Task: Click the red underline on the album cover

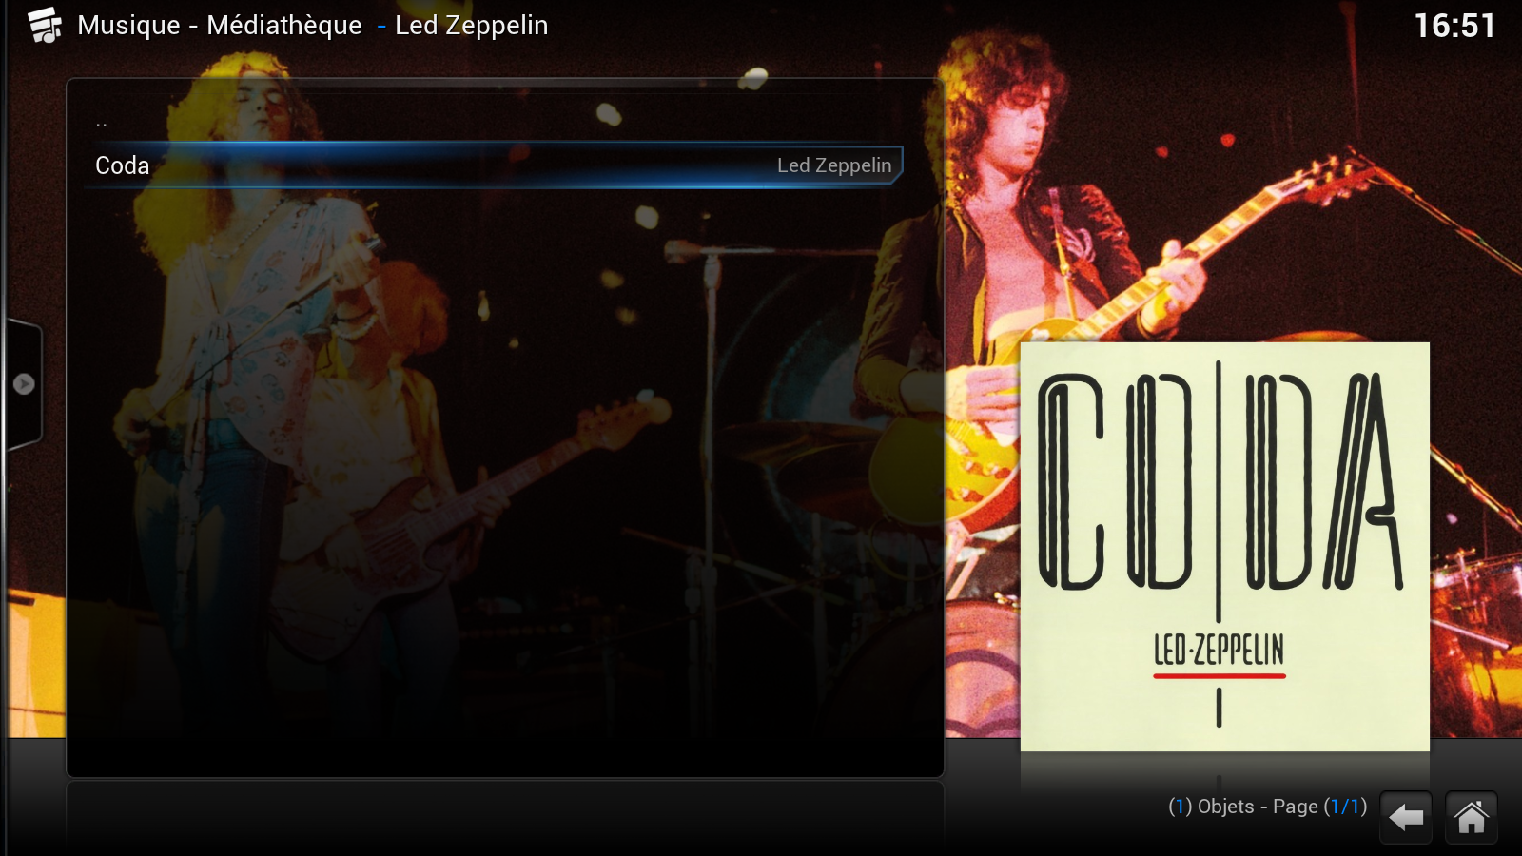Action: pyautogui.click(x=1219, y=676)
